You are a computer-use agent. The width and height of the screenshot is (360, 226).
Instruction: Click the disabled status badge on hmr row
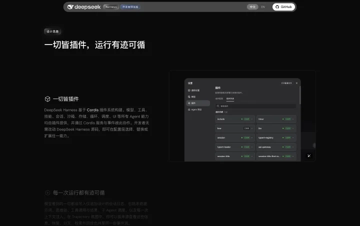click(247, 128)
